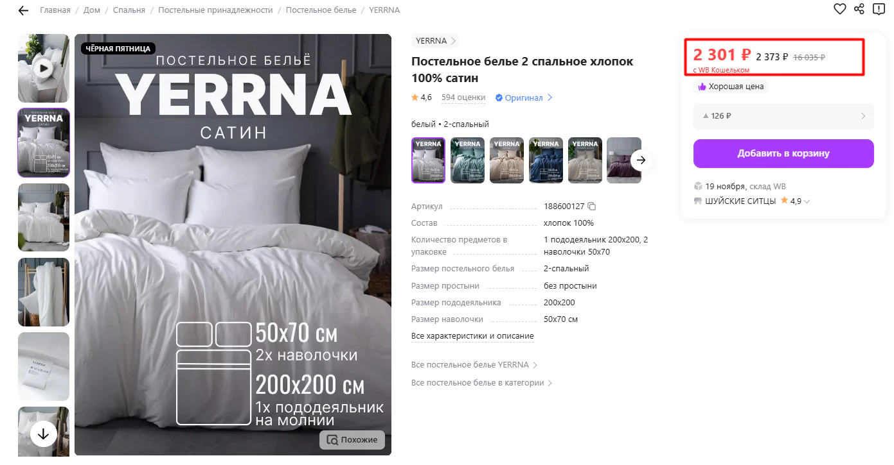Click the share icon

click(859, 9)
